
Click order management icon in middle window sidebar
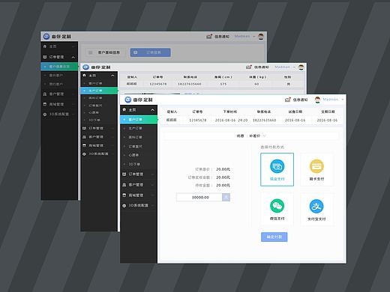coord(84,128)
